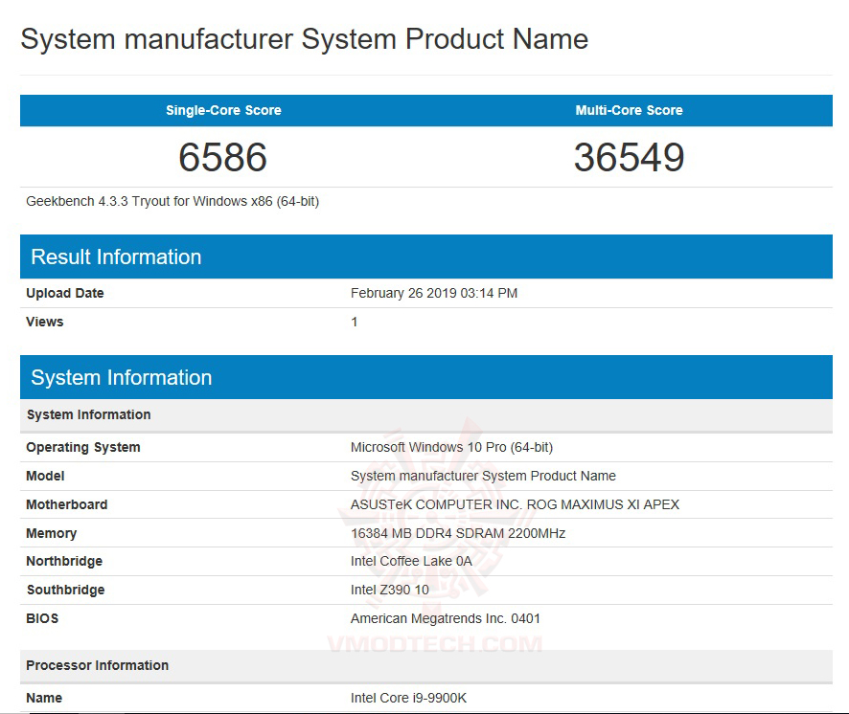Click the Views count value 1

point(355,322)
